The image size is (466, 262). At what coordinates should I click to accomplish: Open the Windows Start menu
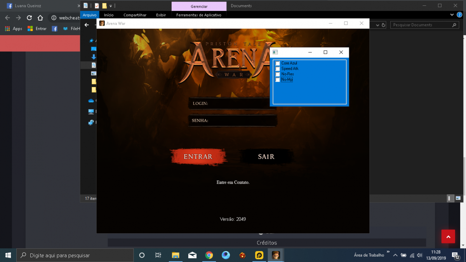[8, 255]
